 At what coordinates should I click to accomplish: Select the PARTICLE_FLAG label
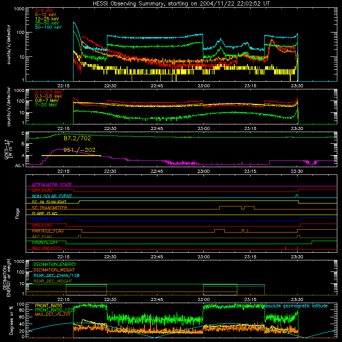pyautogui.click(x=48, y=231)
